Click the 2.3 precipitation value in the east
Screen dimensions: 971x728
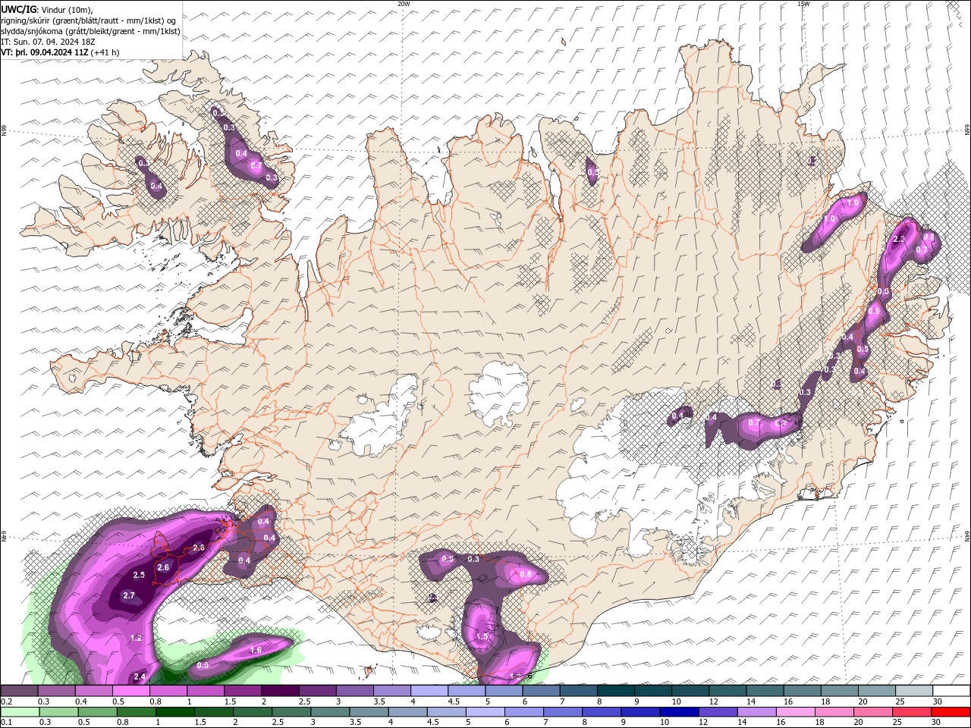(900, 240)
